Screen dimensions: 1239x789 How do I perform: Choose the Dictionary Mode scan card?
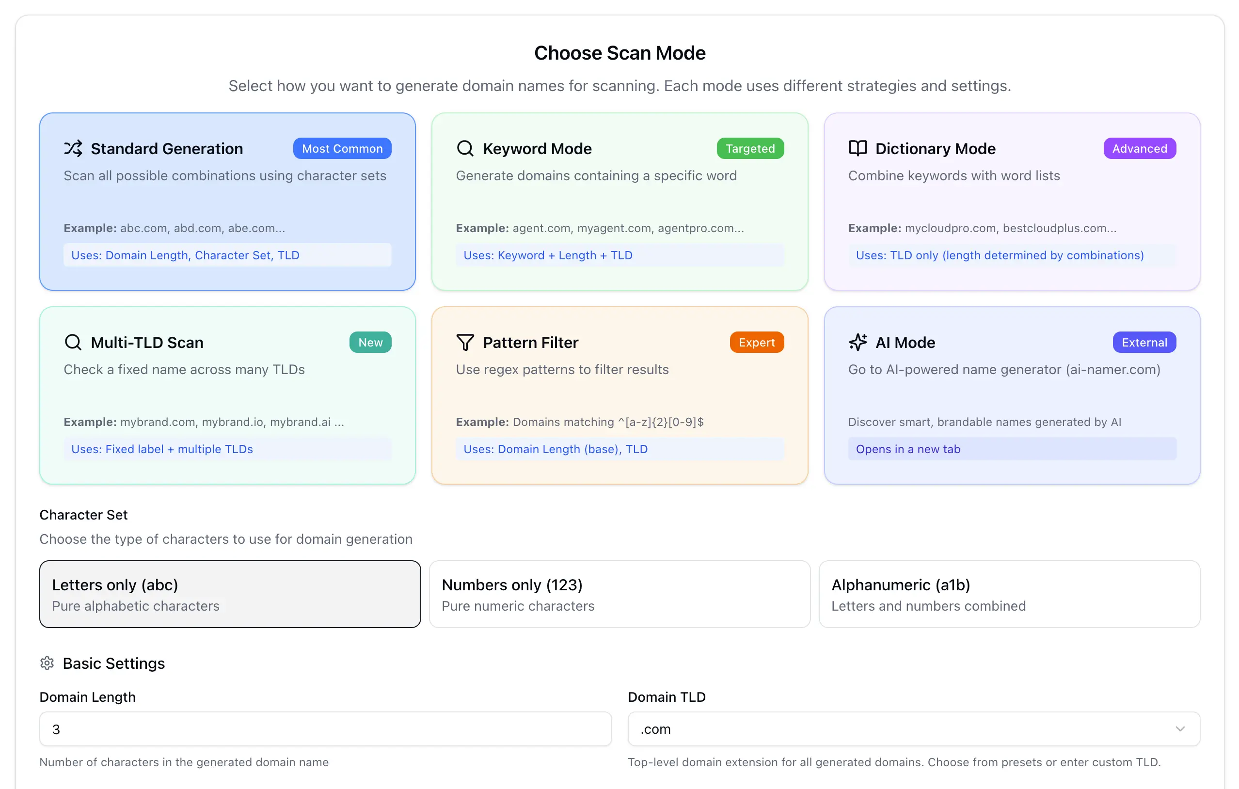pyautogui.click(x=1012, y=201)
